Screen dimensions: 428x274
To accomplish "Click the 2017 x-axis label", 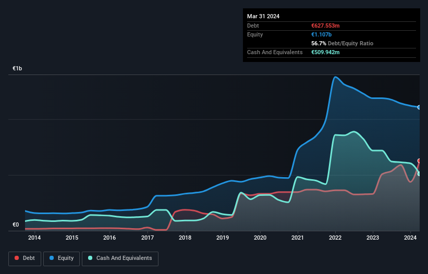I will click(148, 238).
